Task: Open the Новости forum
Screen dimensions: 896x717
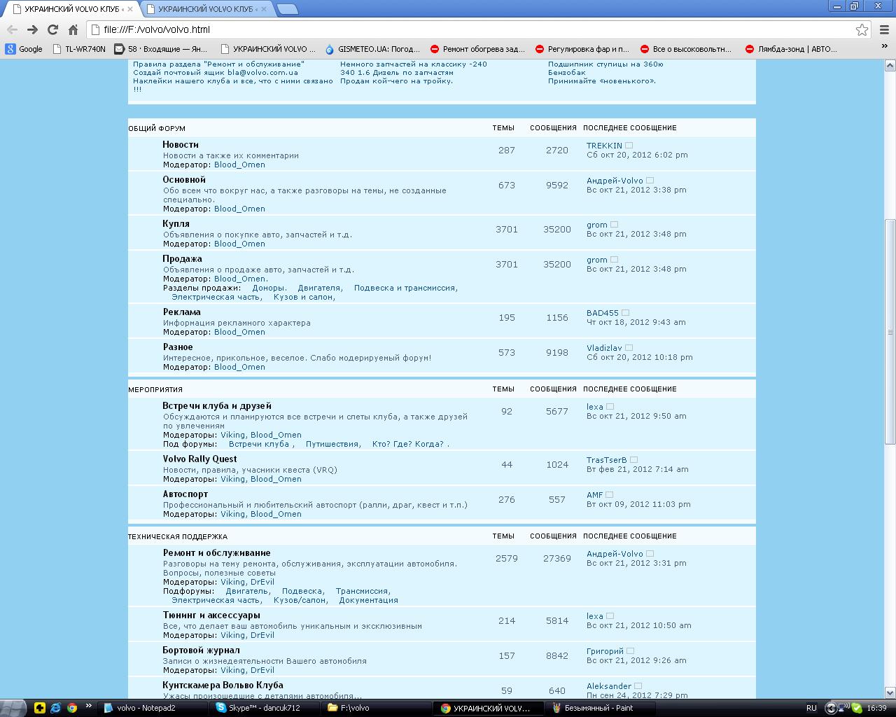Action: [181, 145]
